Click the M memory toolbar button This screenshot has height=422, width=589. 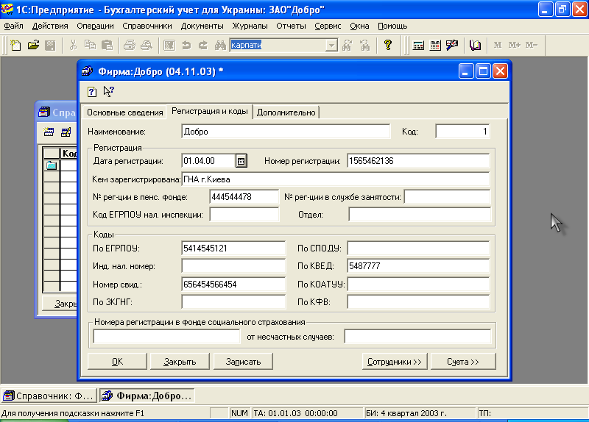click(x=498, y=45)
